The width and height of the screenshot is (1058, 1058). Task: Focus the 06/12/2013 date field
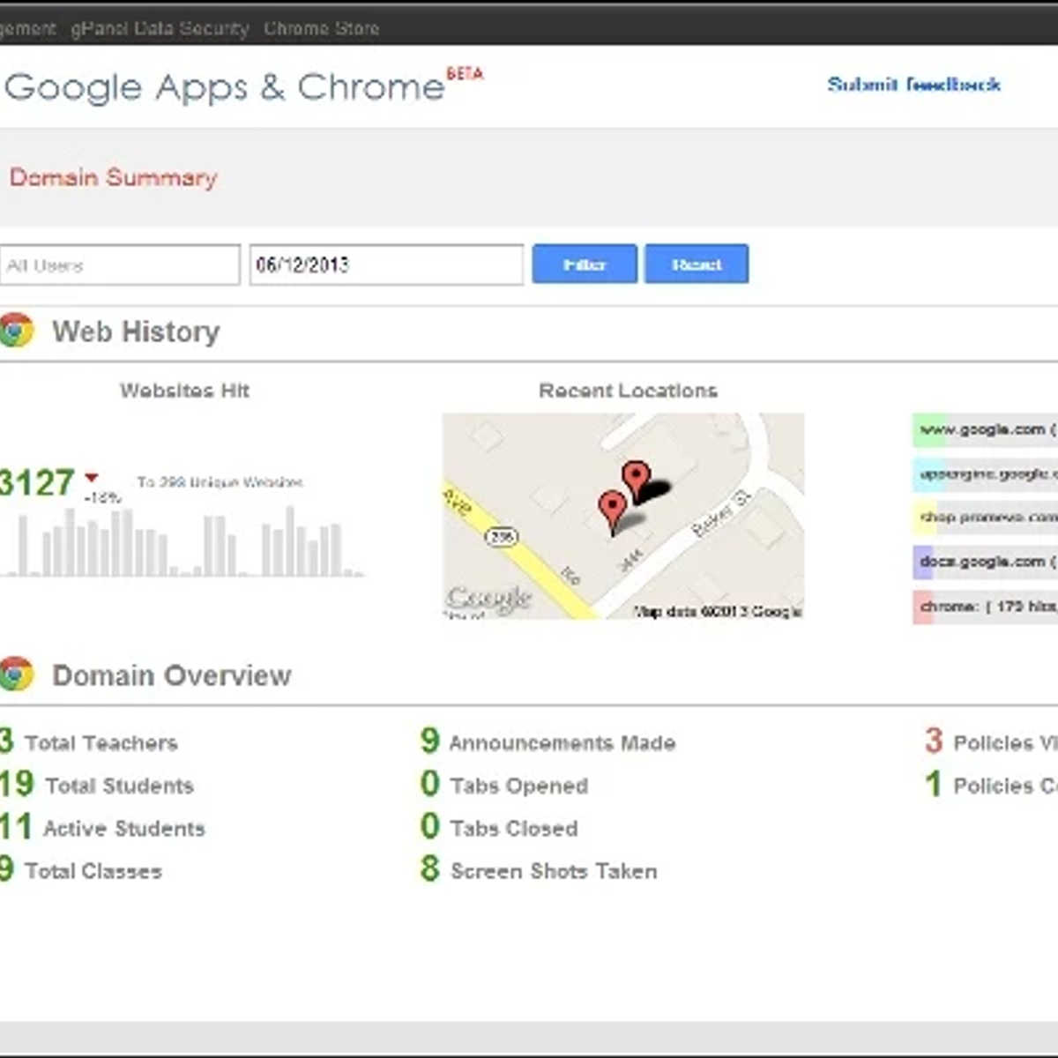coord(386,264)
